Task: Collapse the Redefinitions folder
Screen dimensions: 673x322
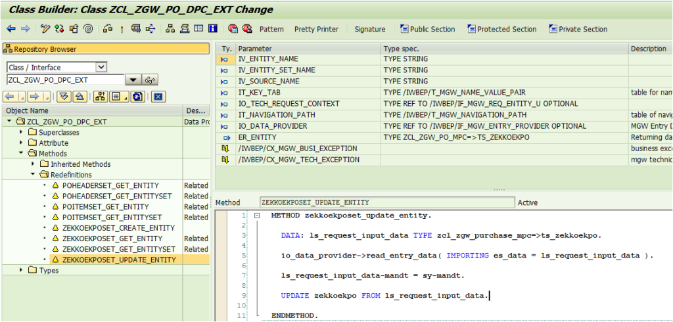Action: 33,175
